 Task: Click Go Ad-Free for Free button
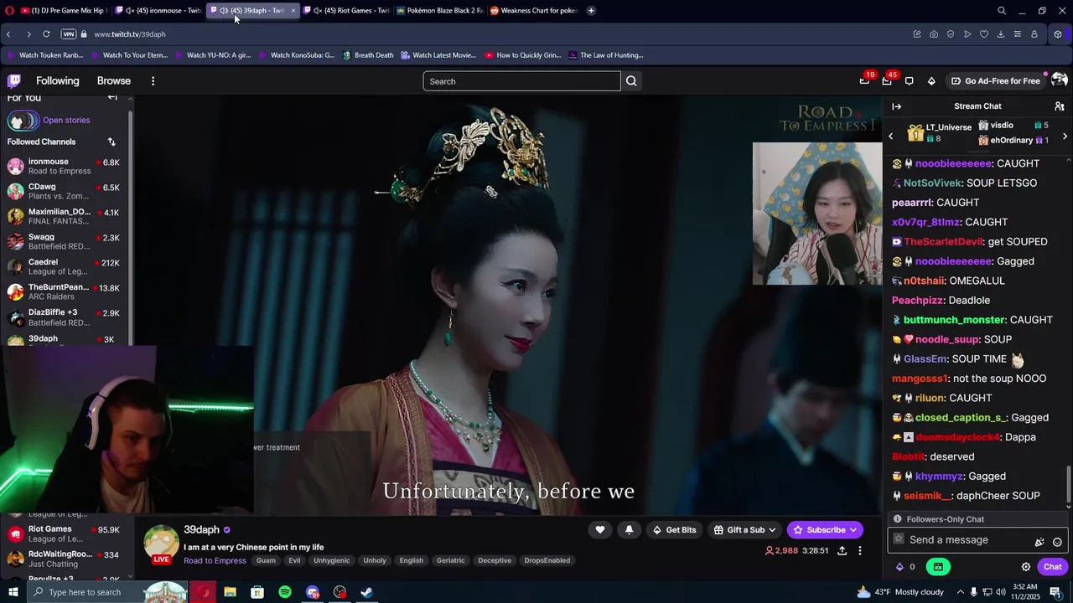994,81
